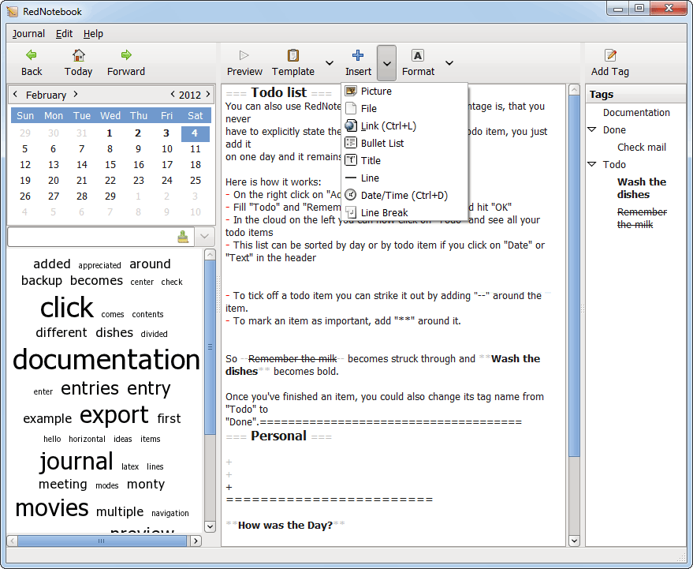This screenshot has width=693, height=569.
Task: Click the Back arrow icon
Action: tap(32, 55)
